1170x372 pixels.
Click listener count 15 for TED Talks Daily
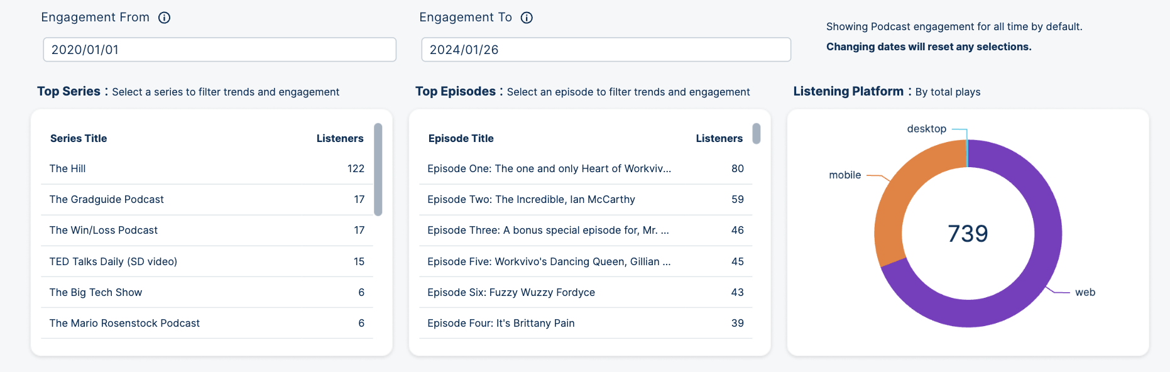click(359, 261)
